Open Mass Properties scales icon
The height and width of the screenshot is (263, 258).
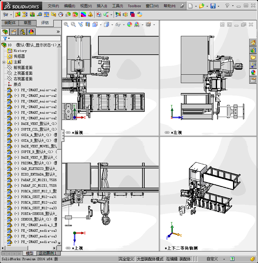47,15
